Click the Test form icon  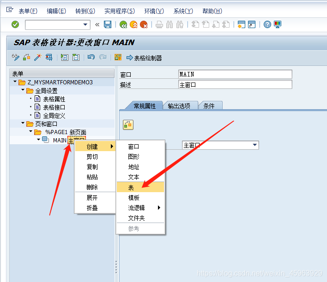[49, 57]
